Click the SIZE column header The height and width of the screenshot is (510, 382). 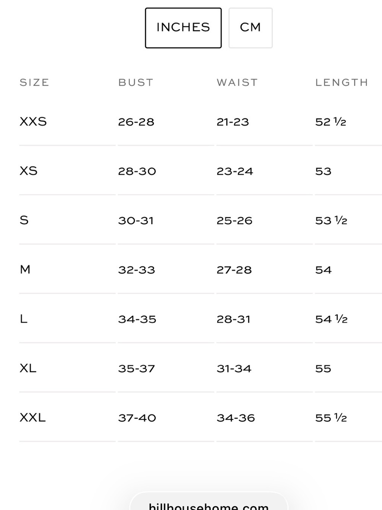click(x=34, y=83)
